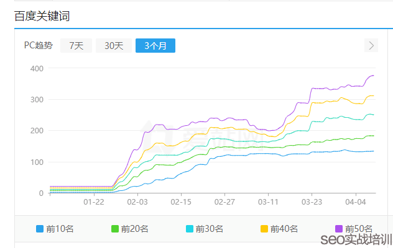The width and height of the screenshot is (393, 248).
Task: Toggle the 前30名 series text label
Action: 210,229
